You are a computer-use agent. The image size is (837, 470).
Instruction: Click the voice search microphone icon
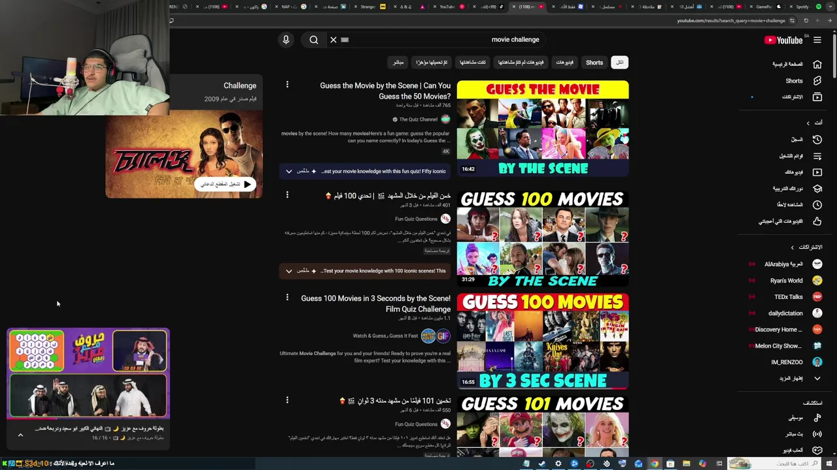(x=286, y=40)
